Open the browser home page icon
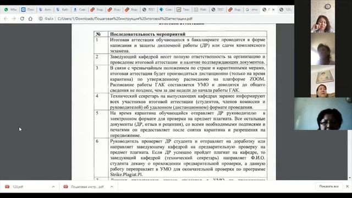 (30, 19)
